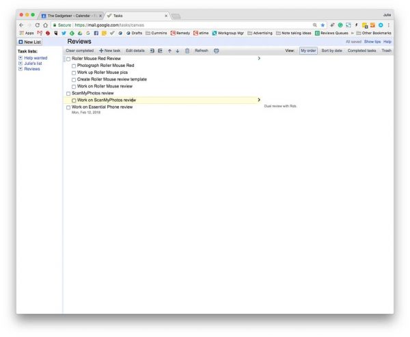Open the Gmail bookmark icon
The image size is (410, 337).
pos(40,33)
